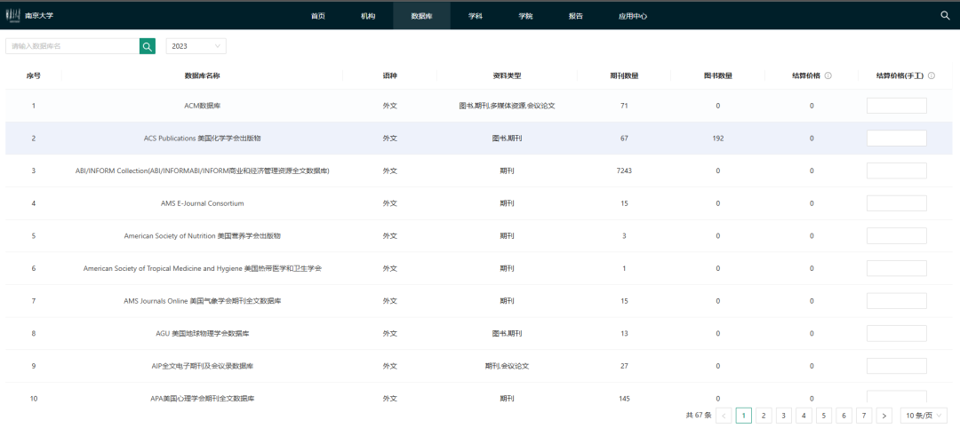Click ACS Publications 美国化学学会出版物 name
Viewport: 960px width, 436px height.
click(202, 139)
